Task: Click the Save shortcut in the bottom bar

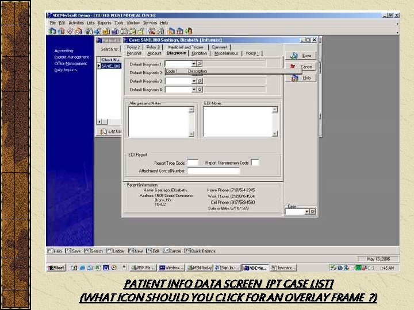Action: [73, 251]
